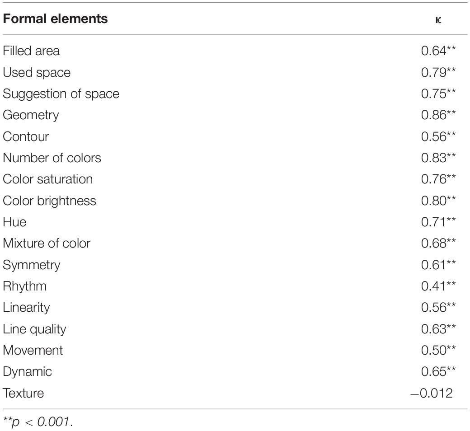Image resolution: width=470 pixels, height=431 pixels.
Task: Click the Number of colors label
Action: pos(52,158)
